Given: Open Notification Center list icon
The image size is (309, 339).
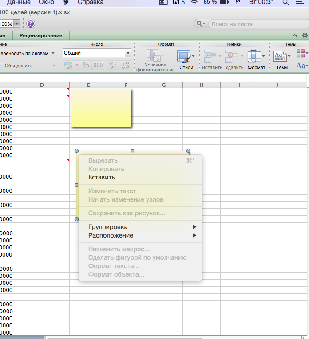Looking at the screenshot, I should [300, 2].
